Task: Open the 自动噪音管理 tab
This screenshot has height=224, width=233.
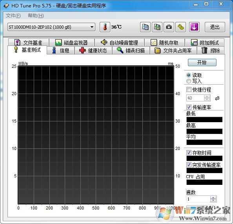Action: click(x=120, y=43)
